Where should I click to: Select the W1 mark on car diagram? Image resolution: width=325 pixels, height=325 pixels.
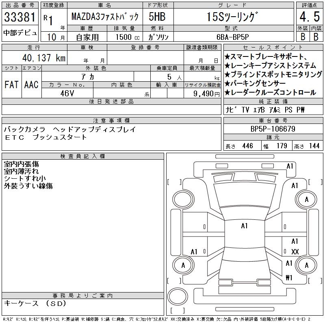pyautogui.click(x=289, y=277)
